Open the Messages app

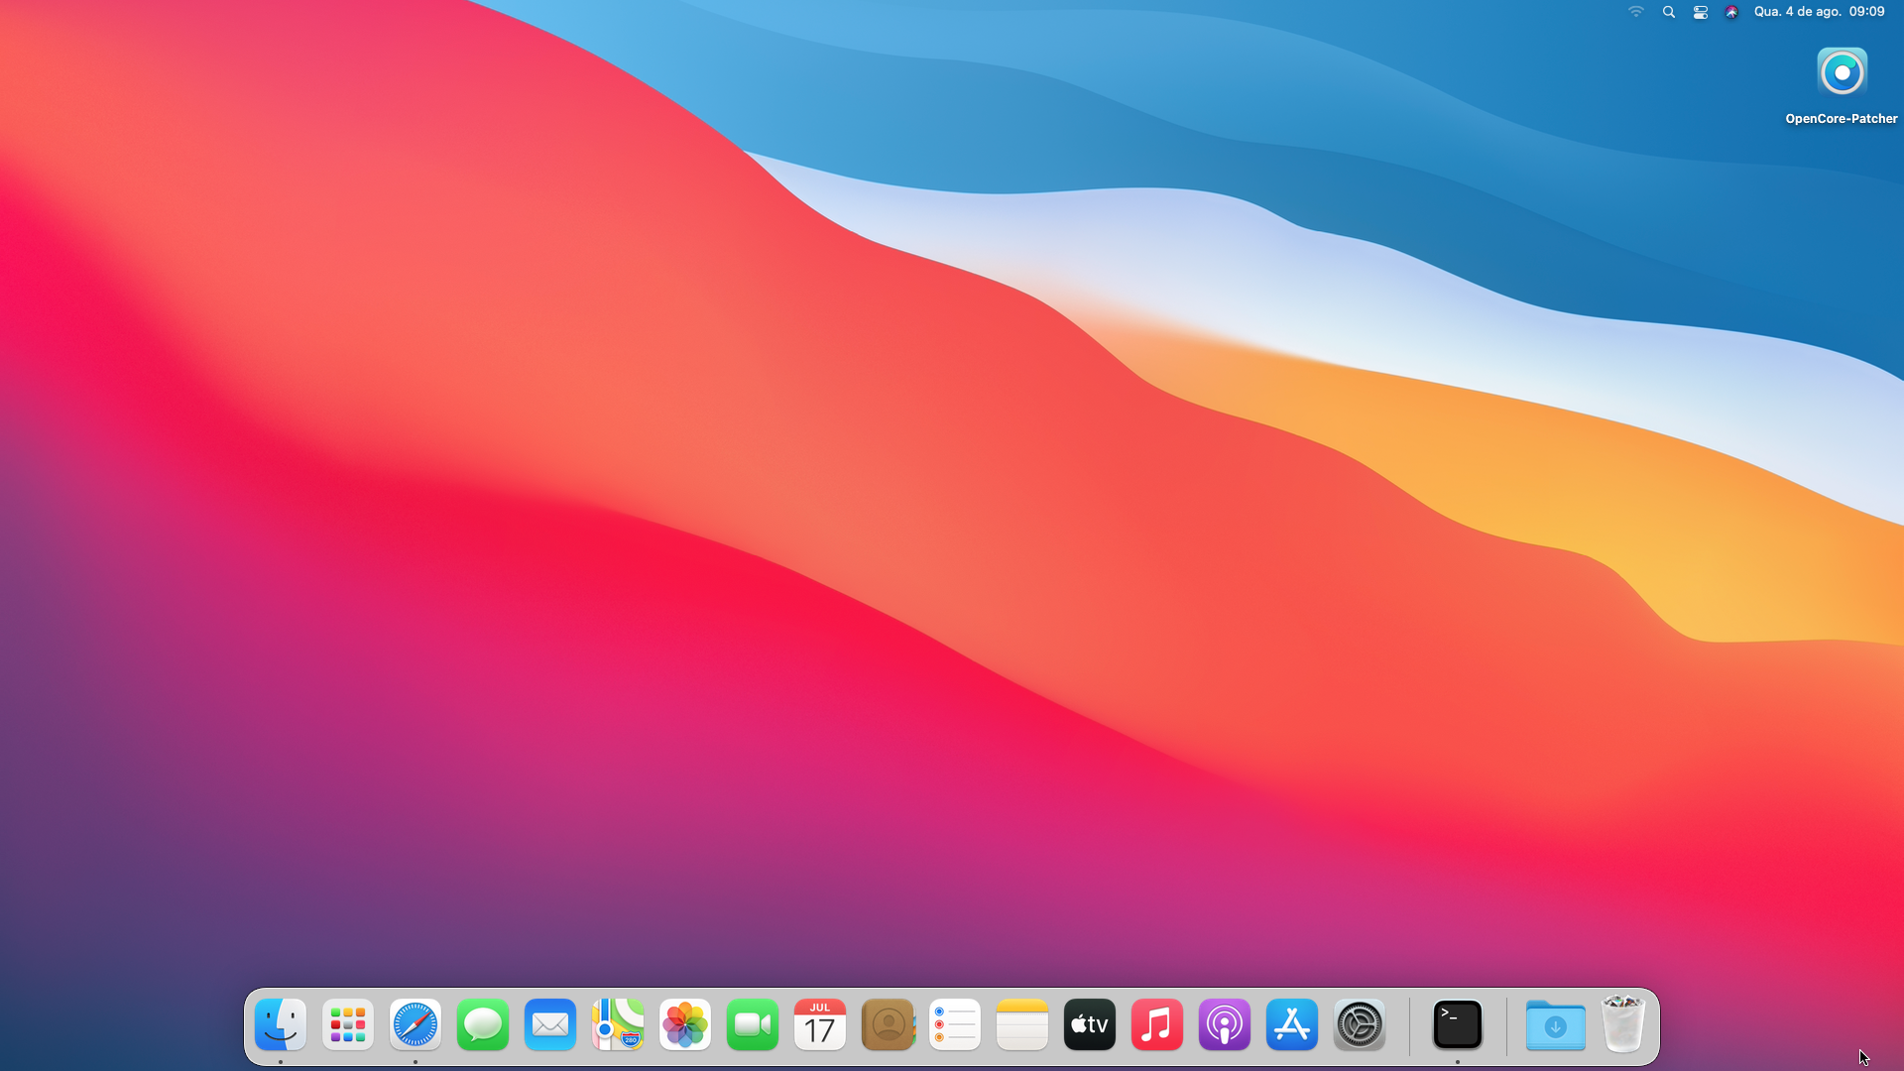click(483, 1024)
